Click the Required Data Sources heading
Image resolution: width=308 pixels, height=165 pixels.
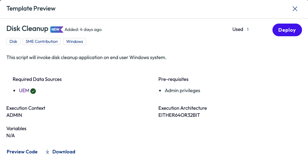[x=37, y=79]
